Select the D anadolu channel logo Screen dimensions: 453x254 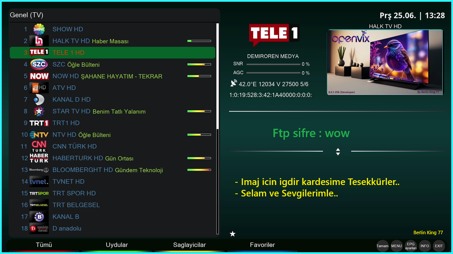(39, 229)
